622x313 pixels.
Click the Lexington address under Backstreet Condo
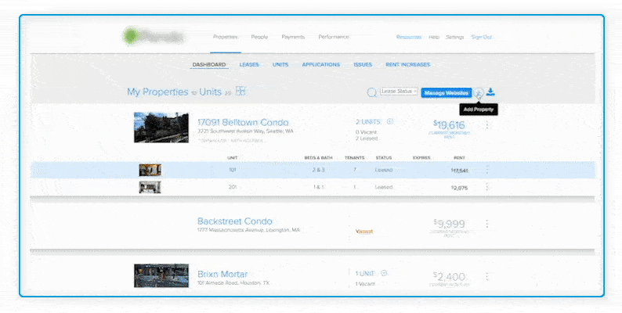pos(248,230)
